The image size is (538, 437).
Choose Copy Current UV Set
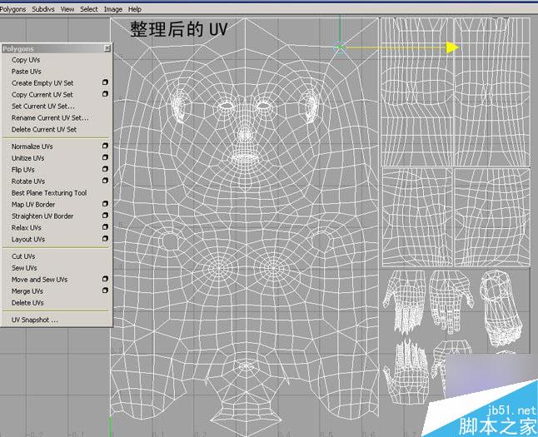(42, 95)
